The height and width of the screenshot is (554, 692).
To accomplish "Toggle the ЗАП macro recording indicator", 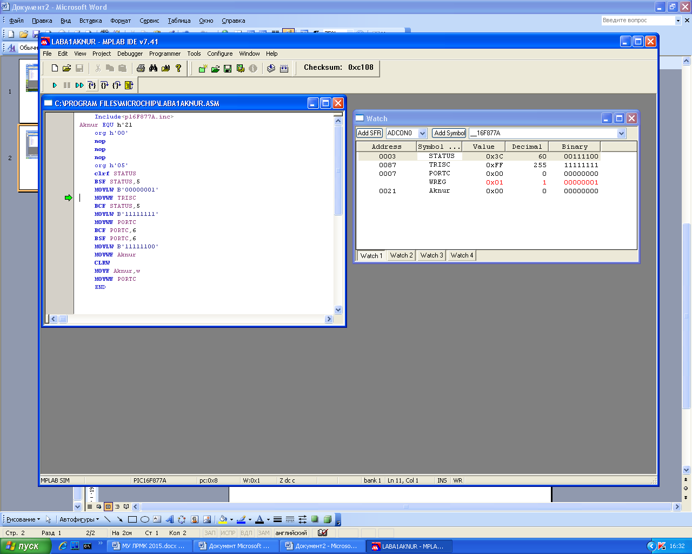I will coord(210,533).
